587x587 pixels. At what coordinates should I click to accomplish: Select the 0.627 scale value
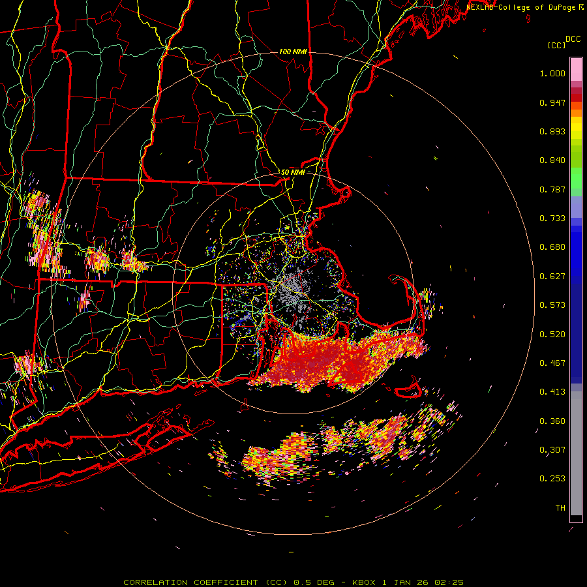(x=552, y=277)
